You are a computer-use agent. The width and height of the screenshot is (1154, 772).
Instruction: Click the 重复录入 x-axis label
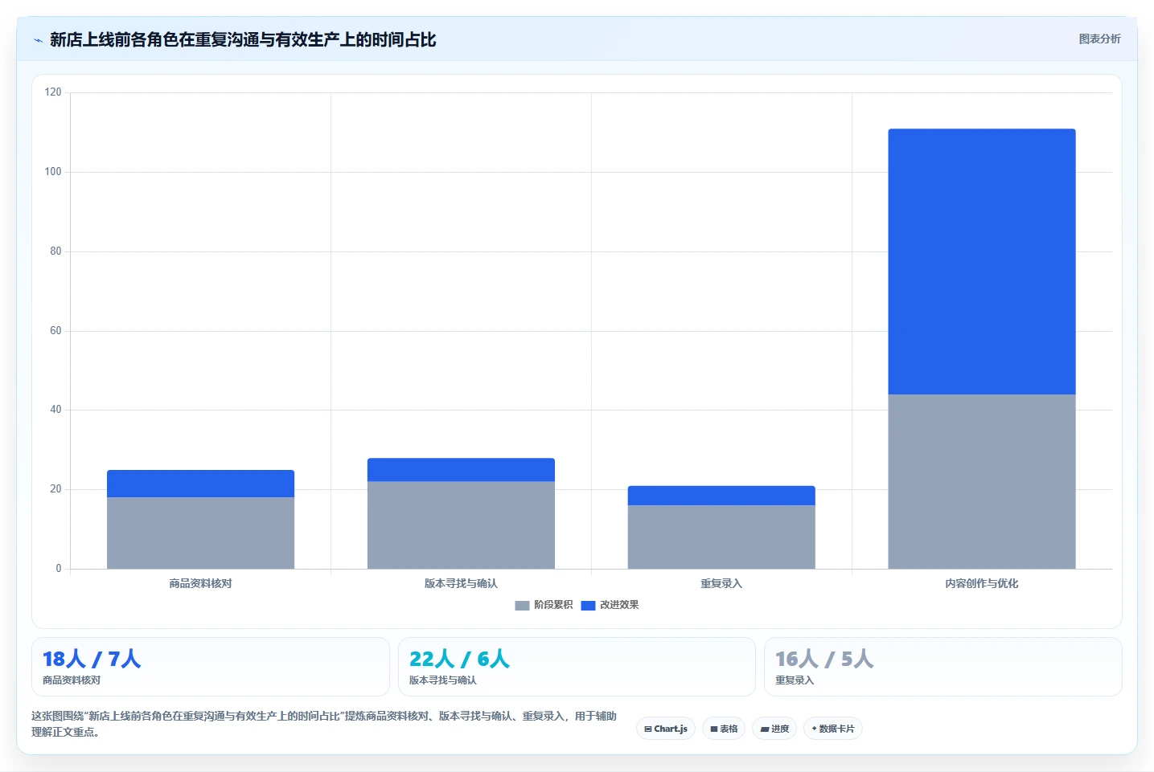click(x=721, y=583)
